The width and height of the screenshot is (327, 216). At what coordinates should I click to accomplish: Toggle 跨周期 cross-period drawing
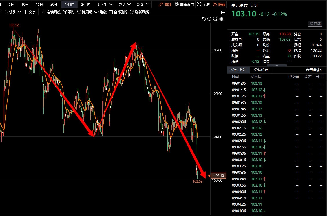click(85, 12)
